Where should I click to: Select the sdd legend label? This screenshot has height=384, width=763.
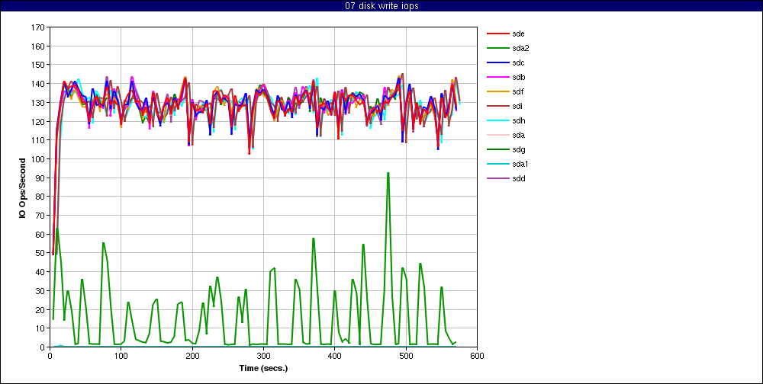pos(518,178)
